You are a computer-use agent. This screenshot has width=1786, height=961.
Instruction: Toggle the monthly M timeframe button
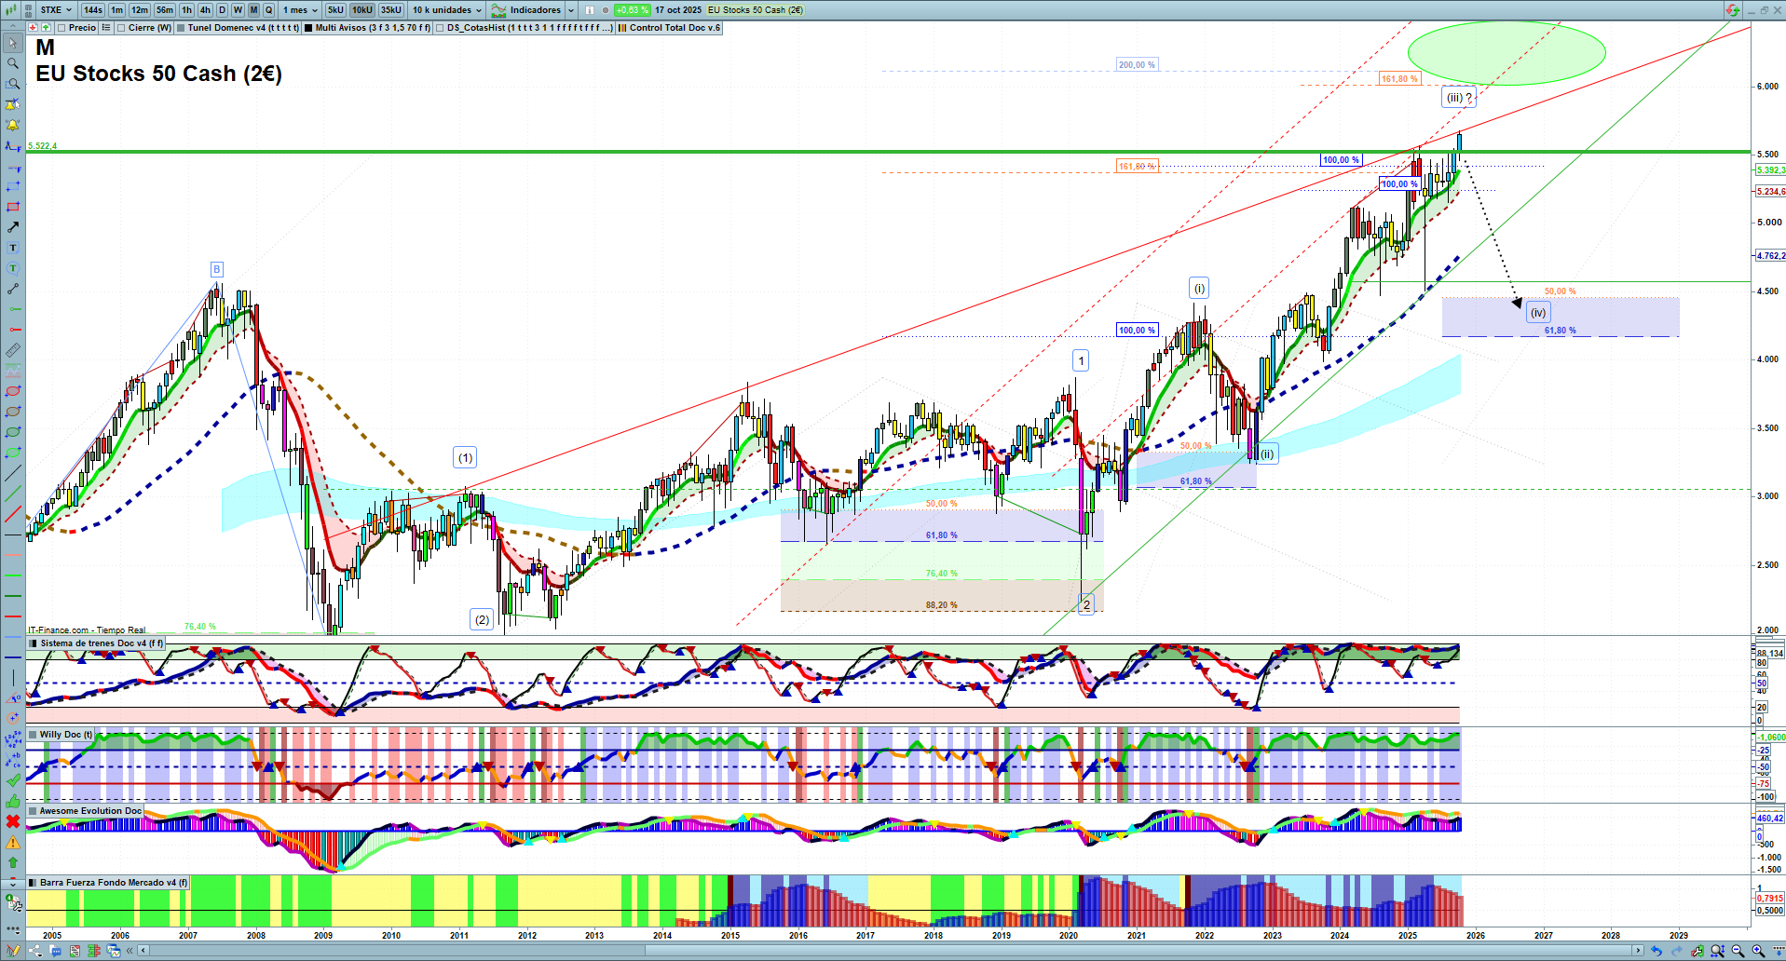(x=253, y=10)
